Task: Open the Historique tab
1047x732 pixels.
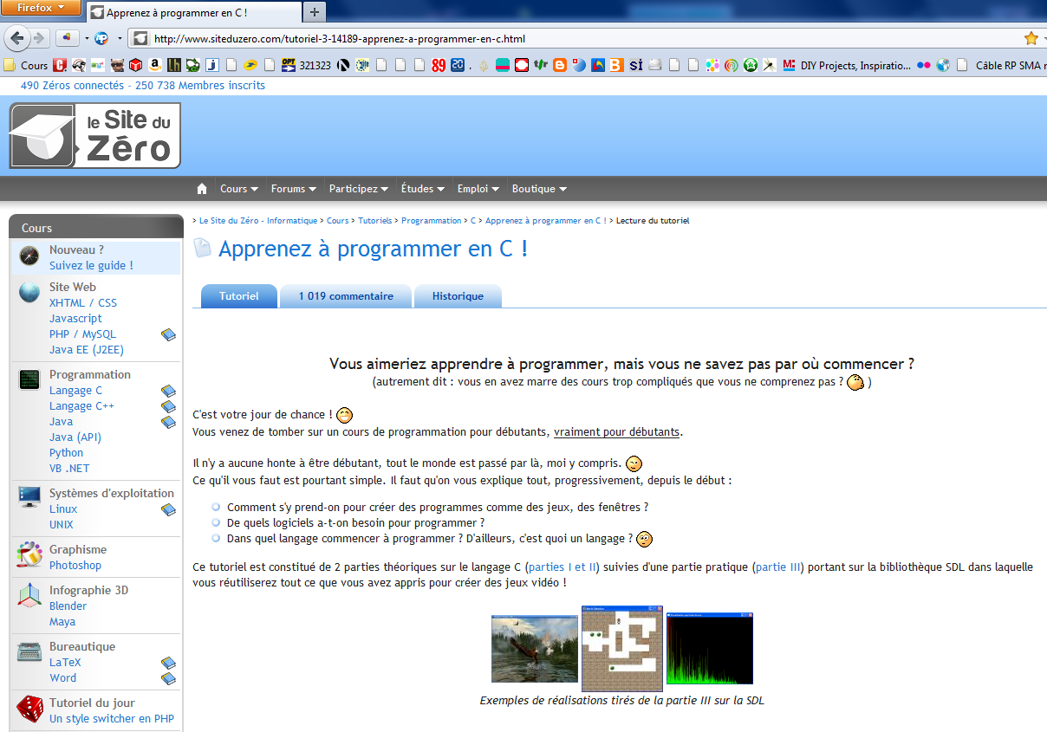Action: pyautogui.click(x=458, y=296)
